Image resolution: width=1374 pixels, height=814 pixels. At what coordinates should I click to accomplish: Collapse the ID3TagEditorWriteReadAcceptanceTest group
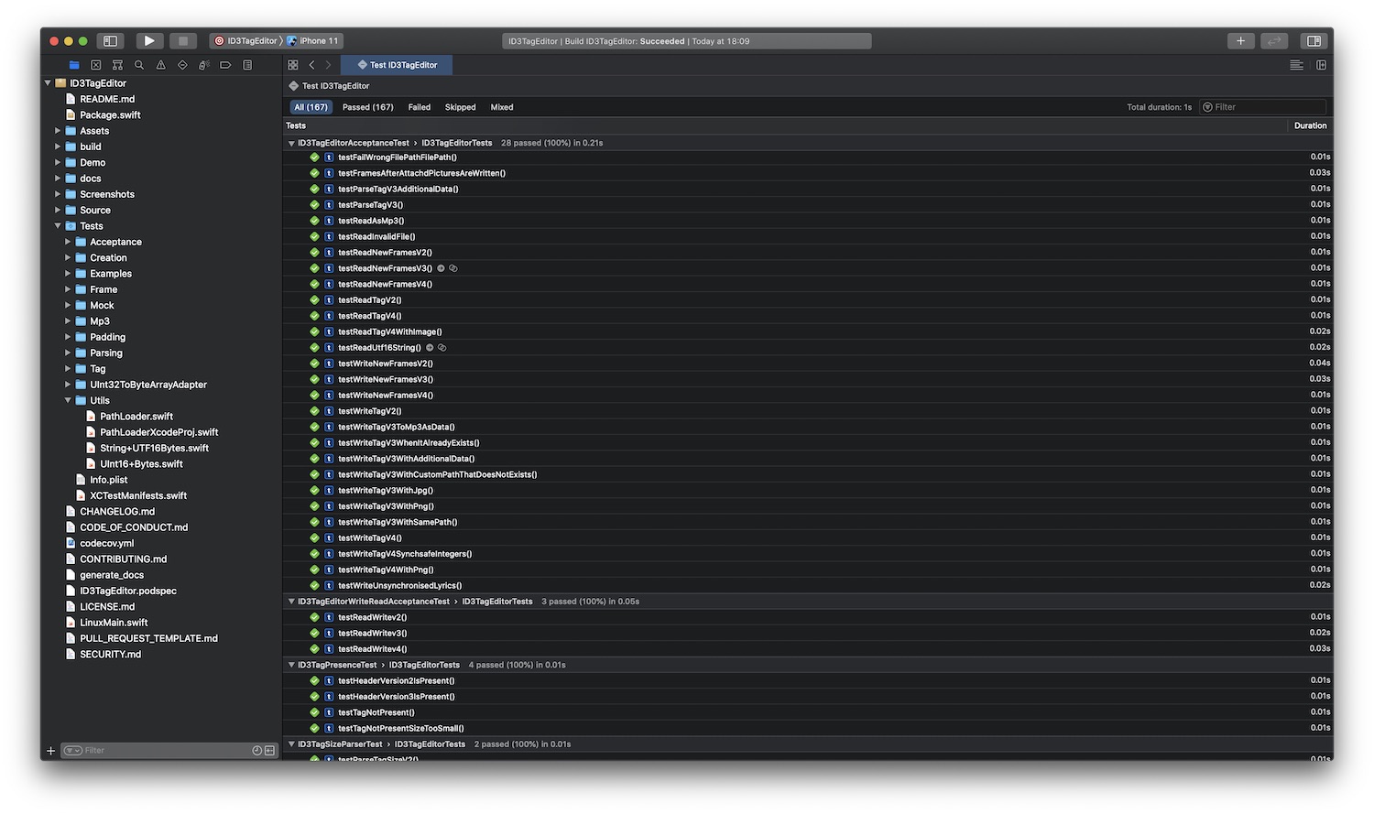coord(291,602)
